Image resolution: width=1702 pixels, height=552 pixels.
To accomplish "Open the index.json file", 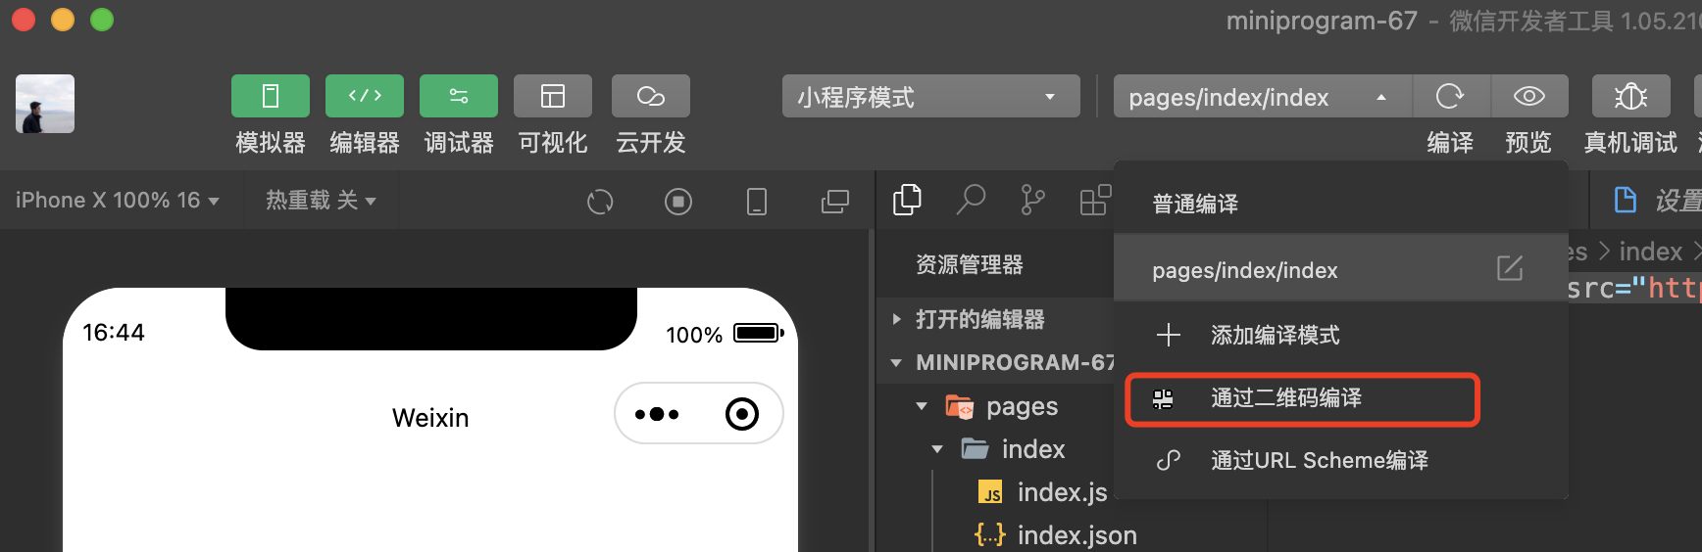I will pyautogui.click(x=1057, y=534).
